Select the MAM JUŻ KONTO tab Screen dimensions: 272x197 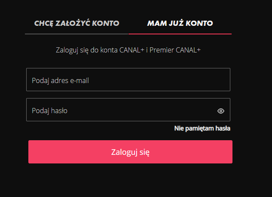[x=180, y=23]
